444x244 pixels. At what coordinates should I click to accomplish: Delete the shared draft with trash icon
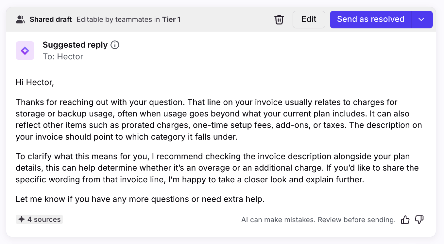point(279,20)
